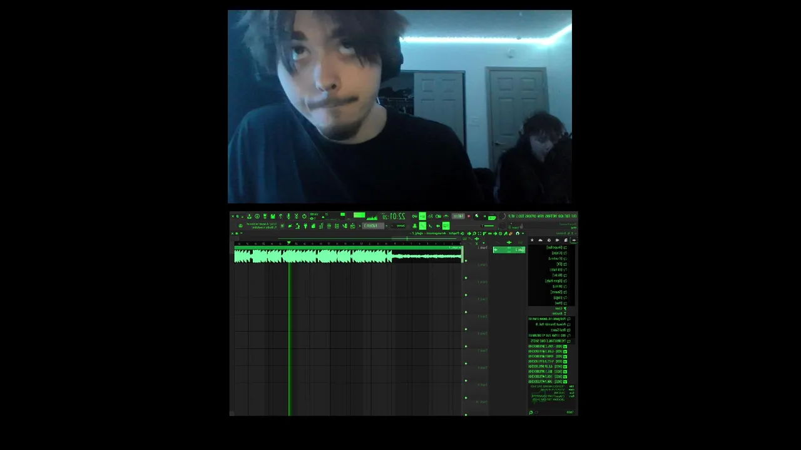The height and width of the screenshot is (450, 801).
Task: Select the slice tool in playlist toolbar
Action: (x=485, y=233)
